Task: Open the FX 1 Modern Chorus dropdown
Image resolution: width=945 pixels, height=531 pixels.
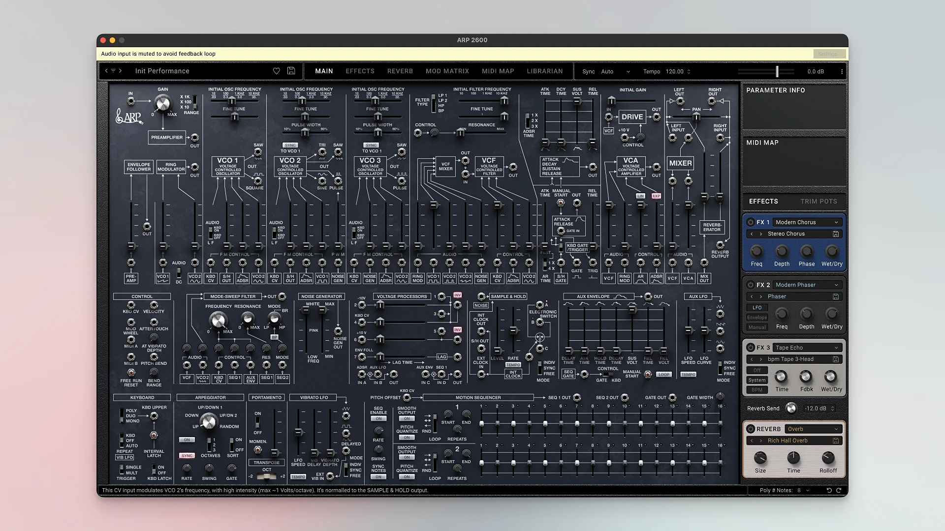Action: [x=806, y=222]
